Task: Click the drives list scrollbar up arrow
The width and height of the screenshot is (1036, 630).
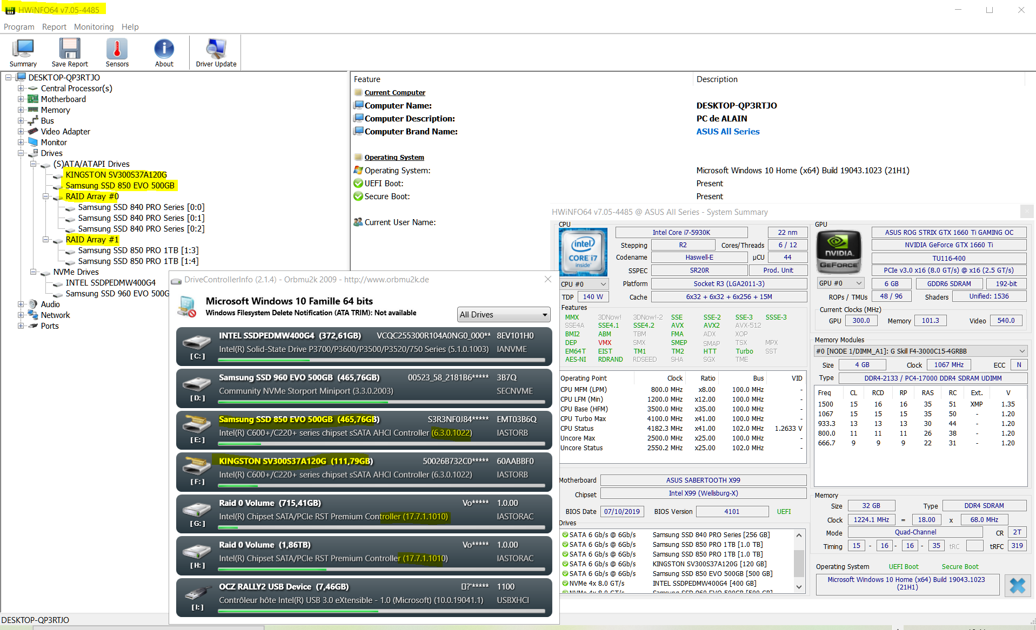Action: 799,535
